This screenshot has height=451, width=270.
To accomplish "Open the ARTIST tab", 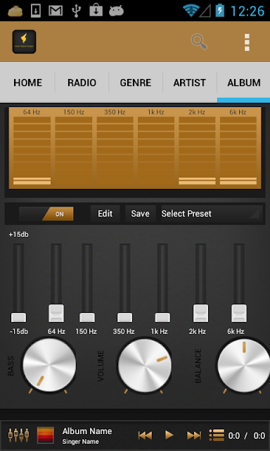I will (x=189, y=83).
